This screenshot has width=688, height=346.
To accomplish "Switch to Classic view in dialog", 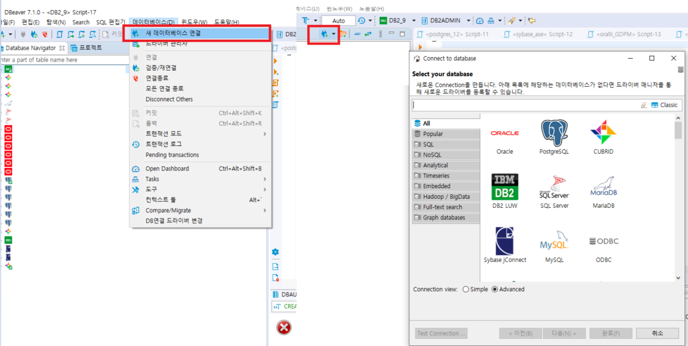I will point(664,105).
